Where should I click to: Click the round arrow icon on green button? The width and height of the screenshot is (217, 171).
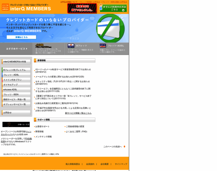[x=123, y=10]
